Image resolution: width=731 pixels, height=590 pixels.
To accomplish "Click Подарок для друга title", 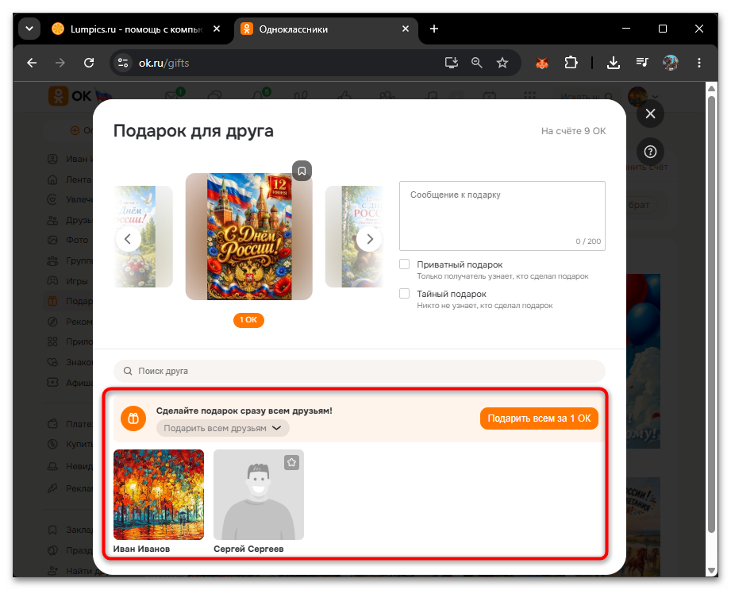I will point(194,130).
